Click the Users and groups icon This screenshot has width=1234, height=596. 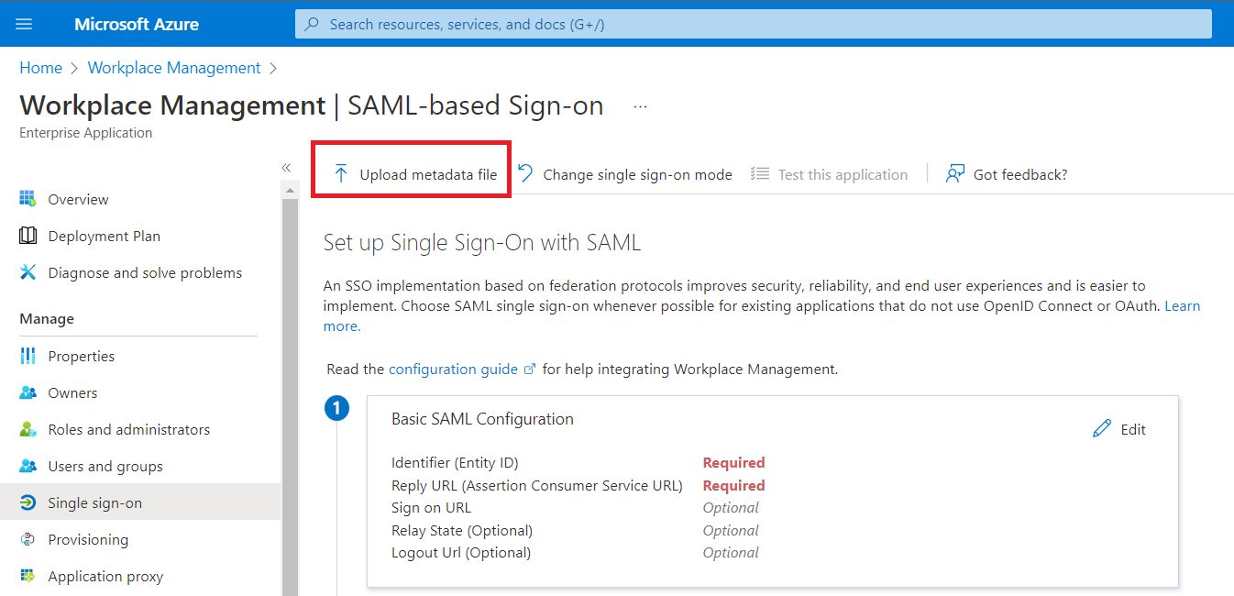(x=28, y=466)
